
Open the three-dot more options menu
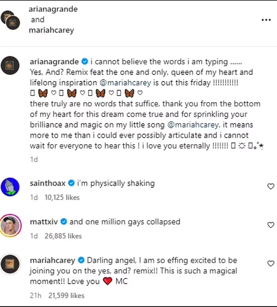[x=266, y=20]
